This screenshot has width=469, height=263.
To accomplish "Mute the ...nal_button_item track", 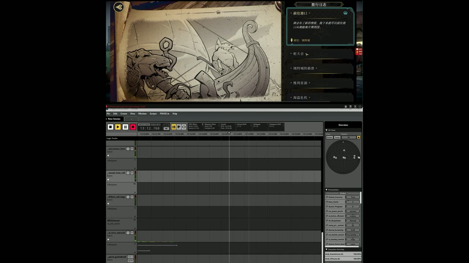I will tap(132, 149).
